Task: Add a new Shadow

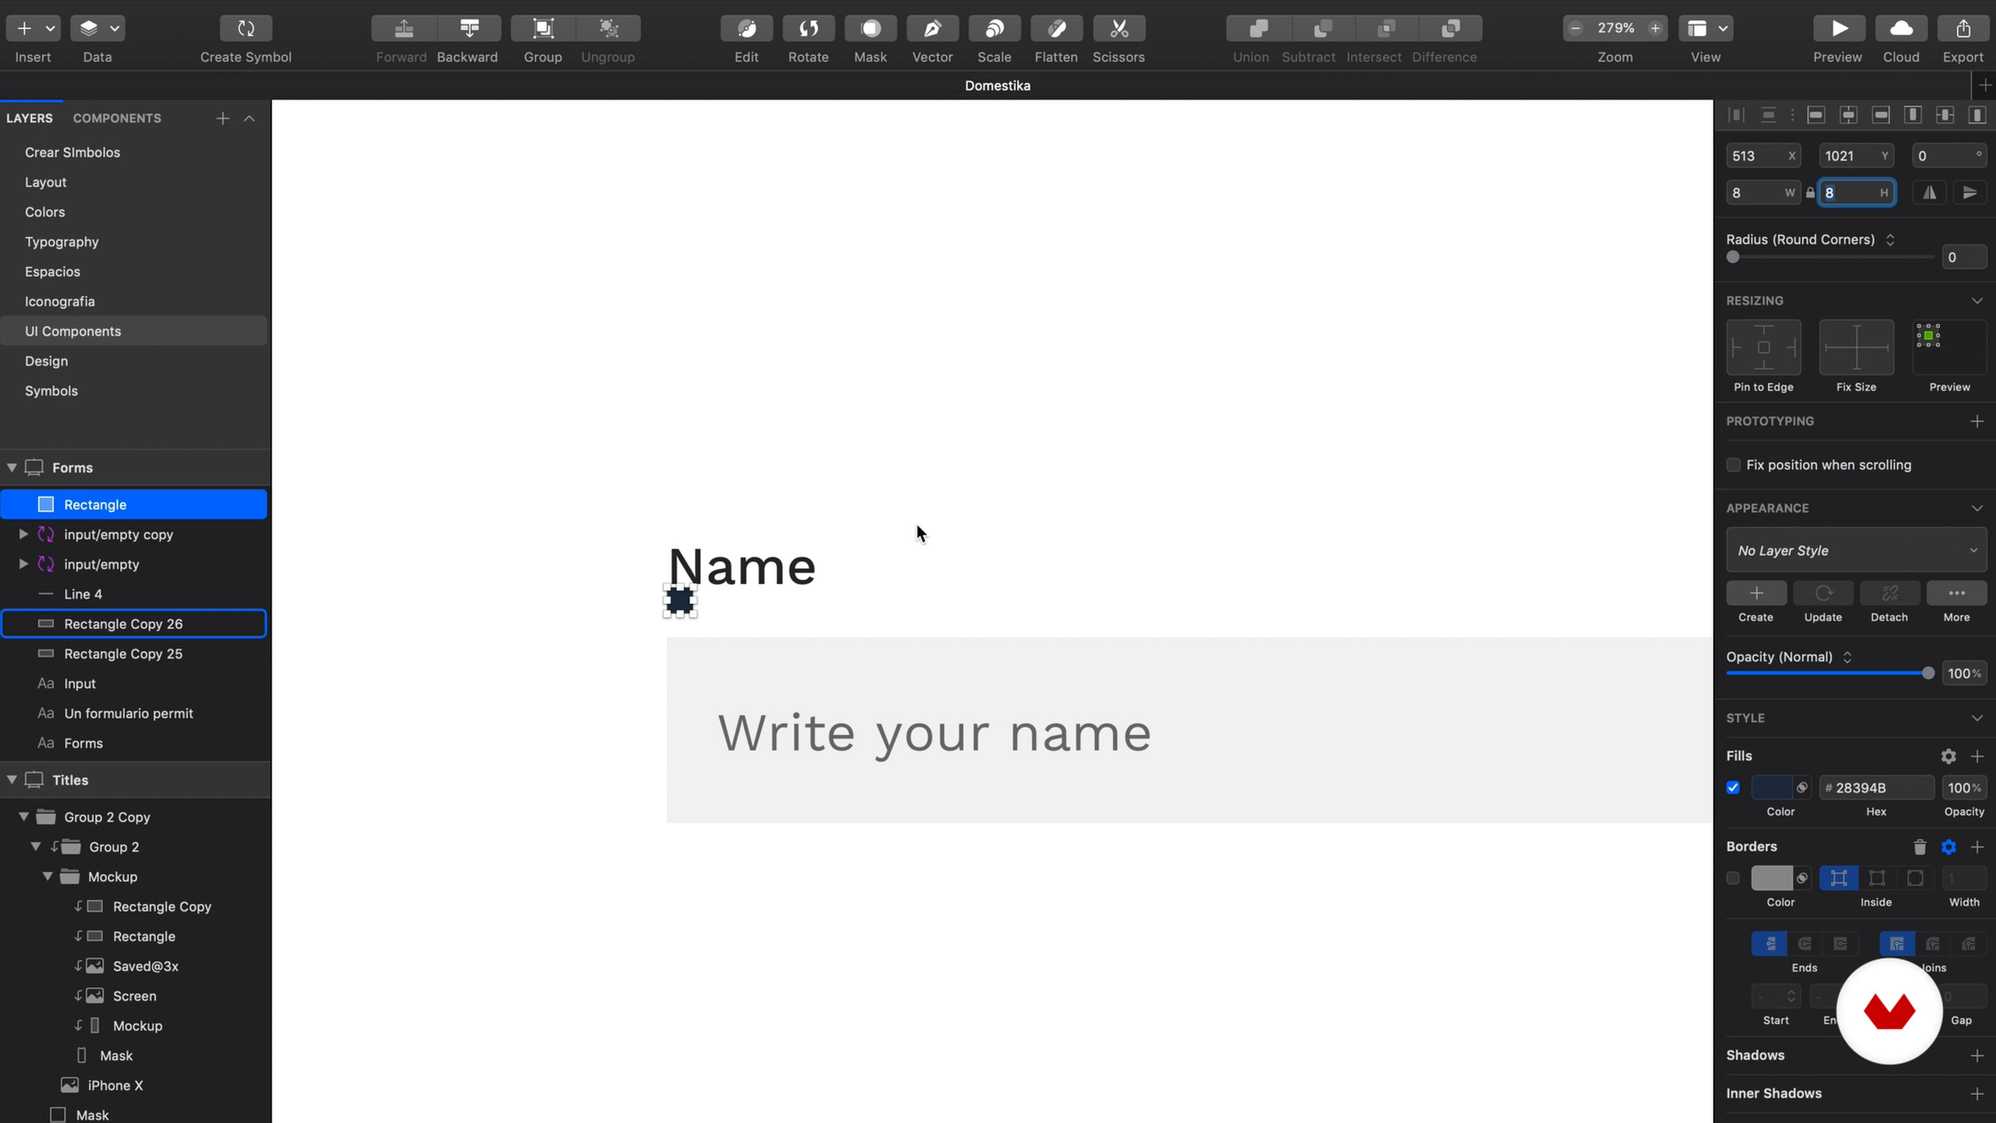Action: 1977,1055
